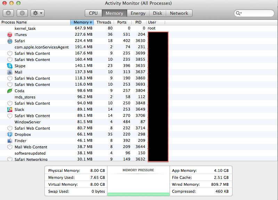Viewport: 278px width, 200px height.
Task: Click the Mail stamp icon
Action: click(x=10, y=72)
